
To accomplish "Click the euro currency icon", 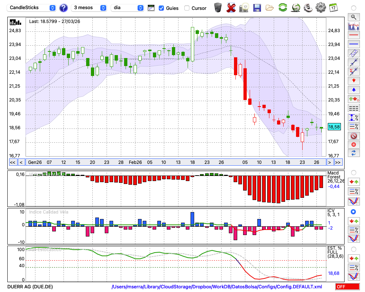I will (308, 8).
